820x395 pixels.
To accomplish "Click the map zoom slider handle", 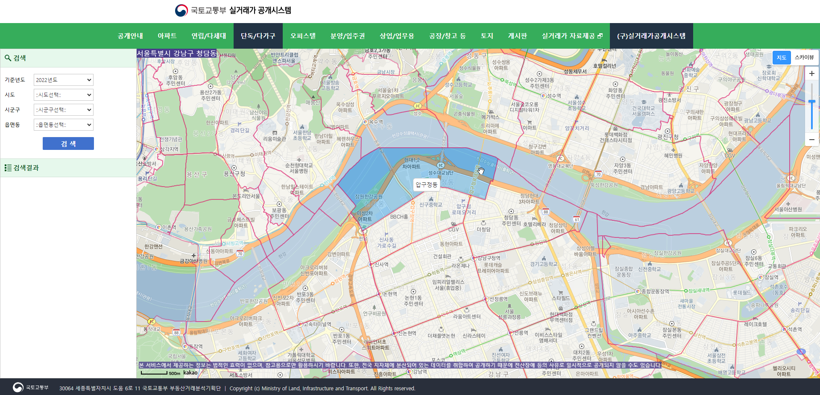I will point(812,102).
